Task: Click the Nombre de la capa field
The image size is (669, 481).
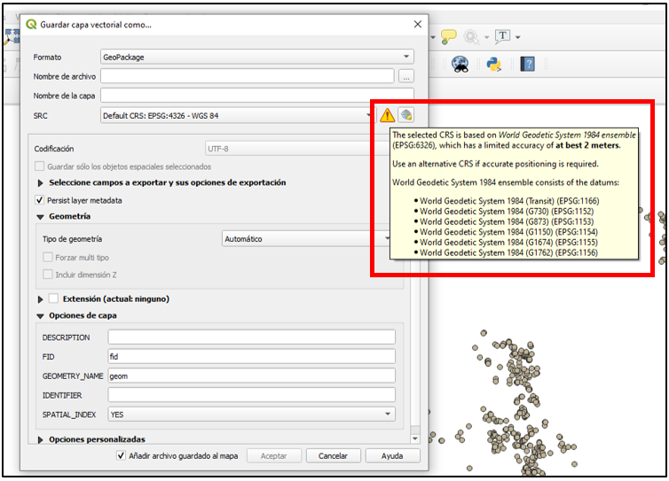Action: click(x=257, y=96)
